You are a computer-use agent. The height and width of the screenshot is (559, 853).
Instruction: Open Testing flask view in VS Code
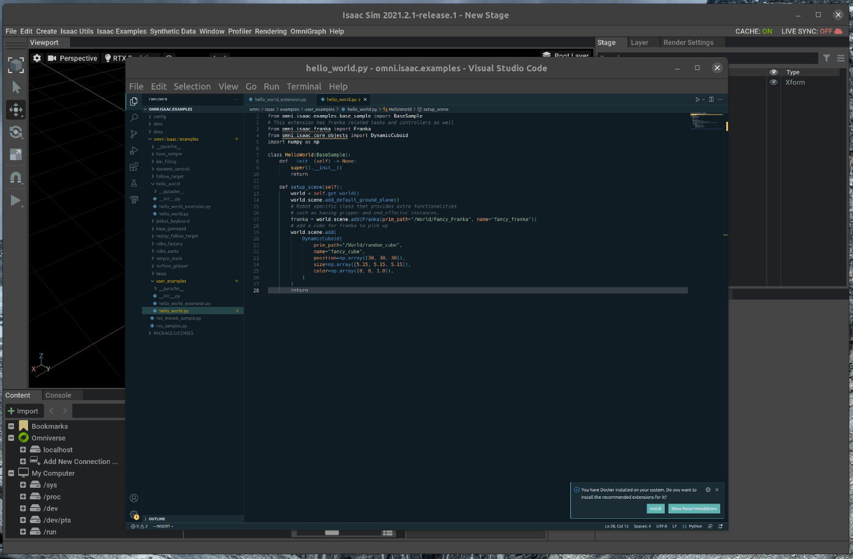134,183
